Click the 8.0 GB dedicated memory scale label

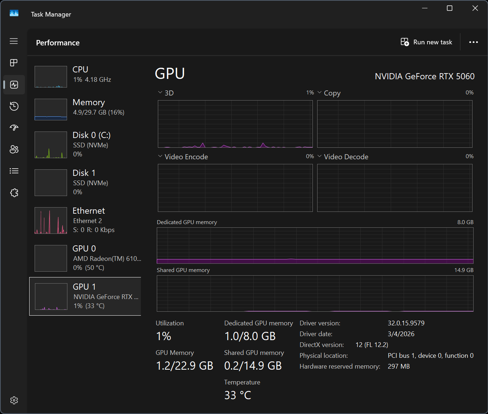click(465, 222)
